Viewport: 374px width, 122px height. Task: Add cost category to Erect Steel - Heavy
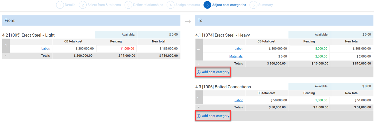tap(213, 72)
